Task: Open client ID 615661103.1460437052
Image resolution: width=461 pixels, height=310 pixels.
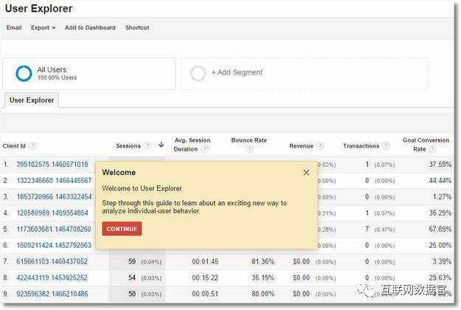Action: coord(52,261)
